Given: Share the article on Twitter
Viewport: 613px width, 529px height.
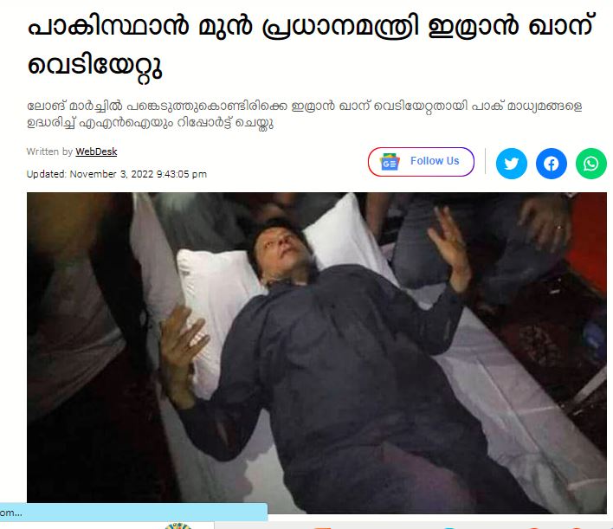Looking at the screenshot, I should coord(512,164).
